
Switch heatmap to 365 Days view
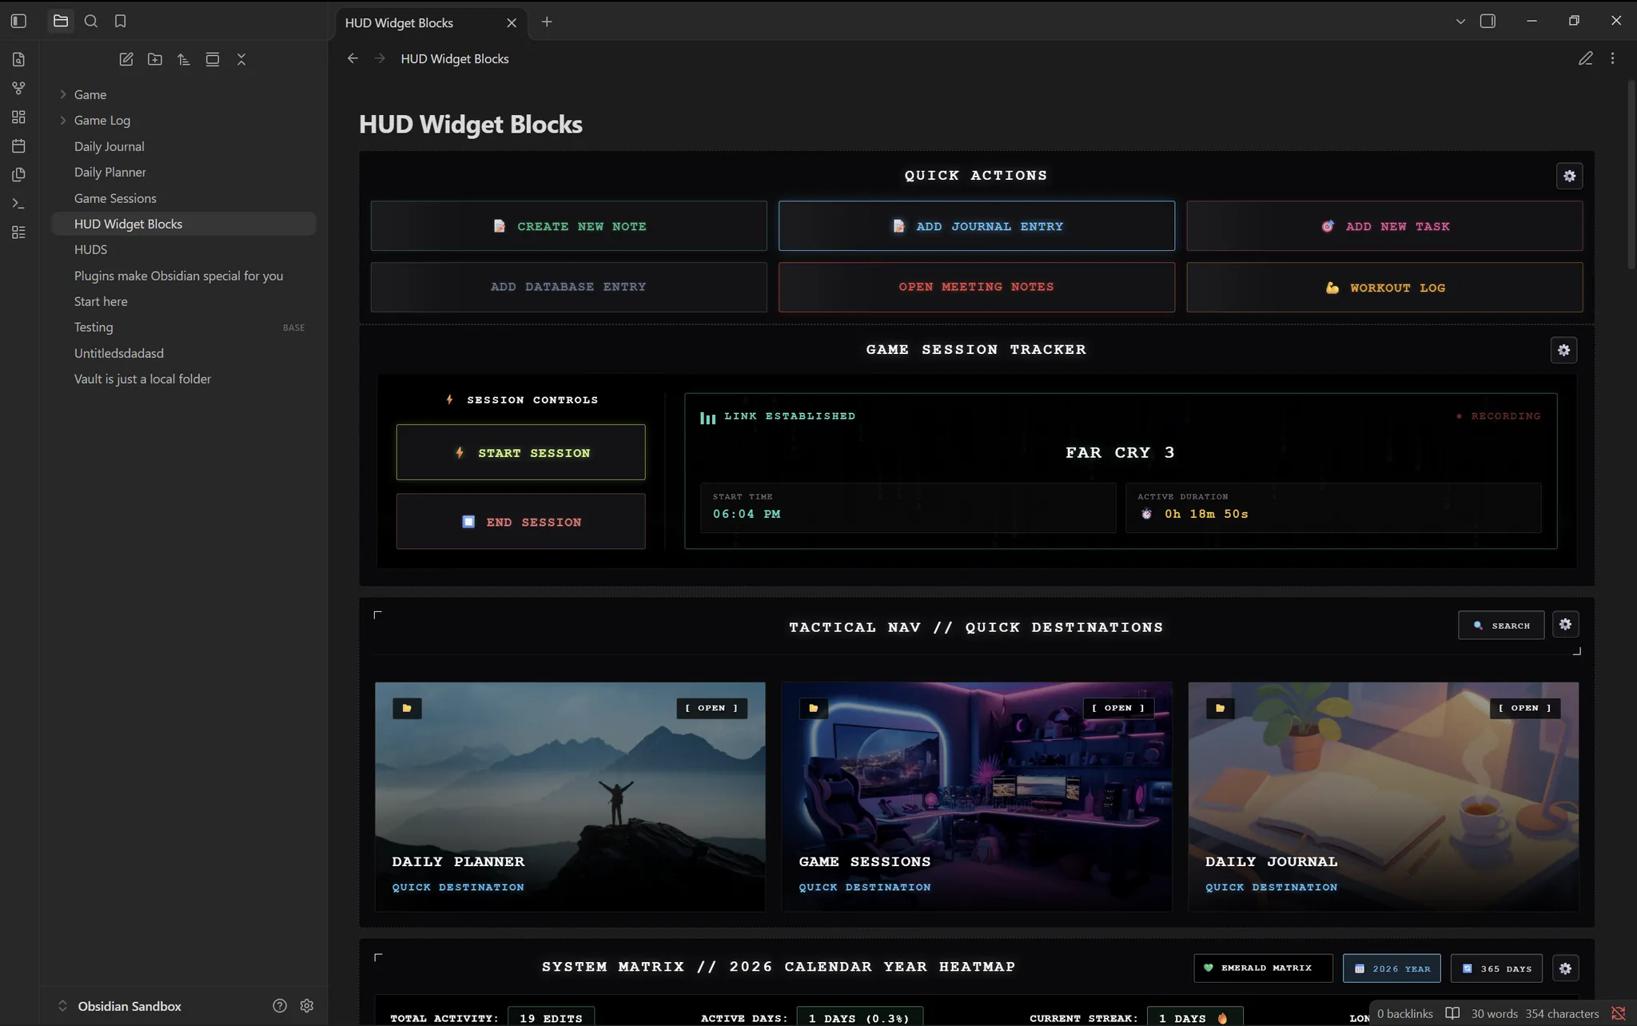[1497, 968]
